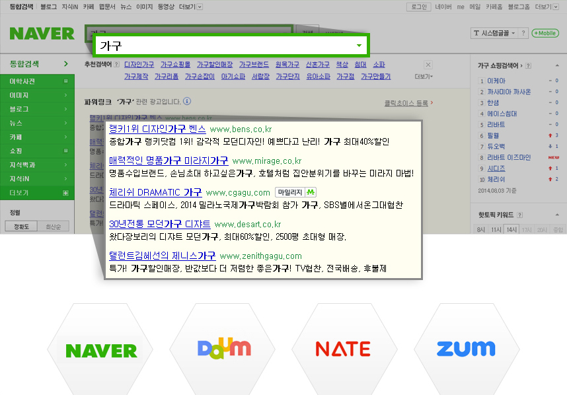Viewport: 567px width, 395px height.
Task: Click 시디즈 in the shopping keyword ranking
Action: 496,168
